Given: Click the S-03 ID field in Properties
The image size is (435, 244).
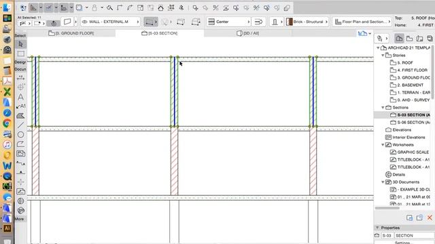Looking at the screenshot, I should (387, 235).
